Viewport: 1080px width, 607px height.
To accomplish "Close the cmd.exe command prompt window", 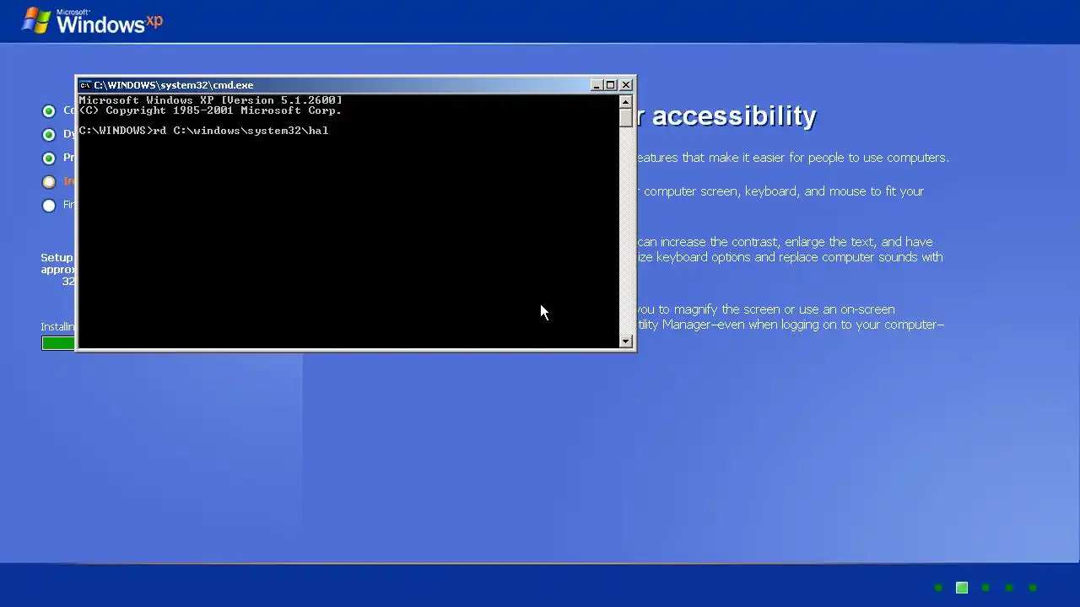I will click(626, 85).
